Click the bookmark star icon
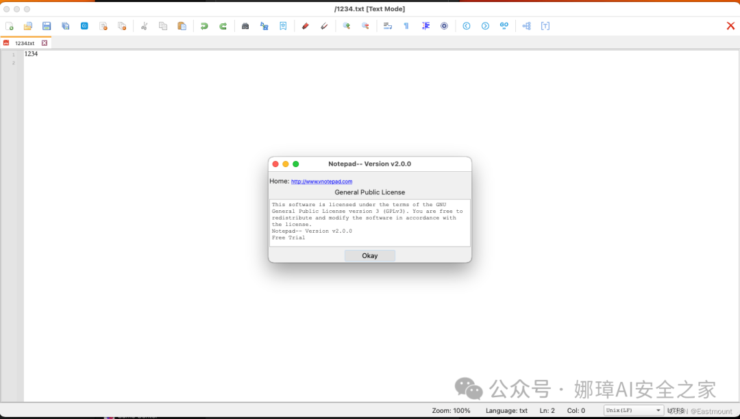The height and width of the screenshot is (419, 740). coord(283,26)
